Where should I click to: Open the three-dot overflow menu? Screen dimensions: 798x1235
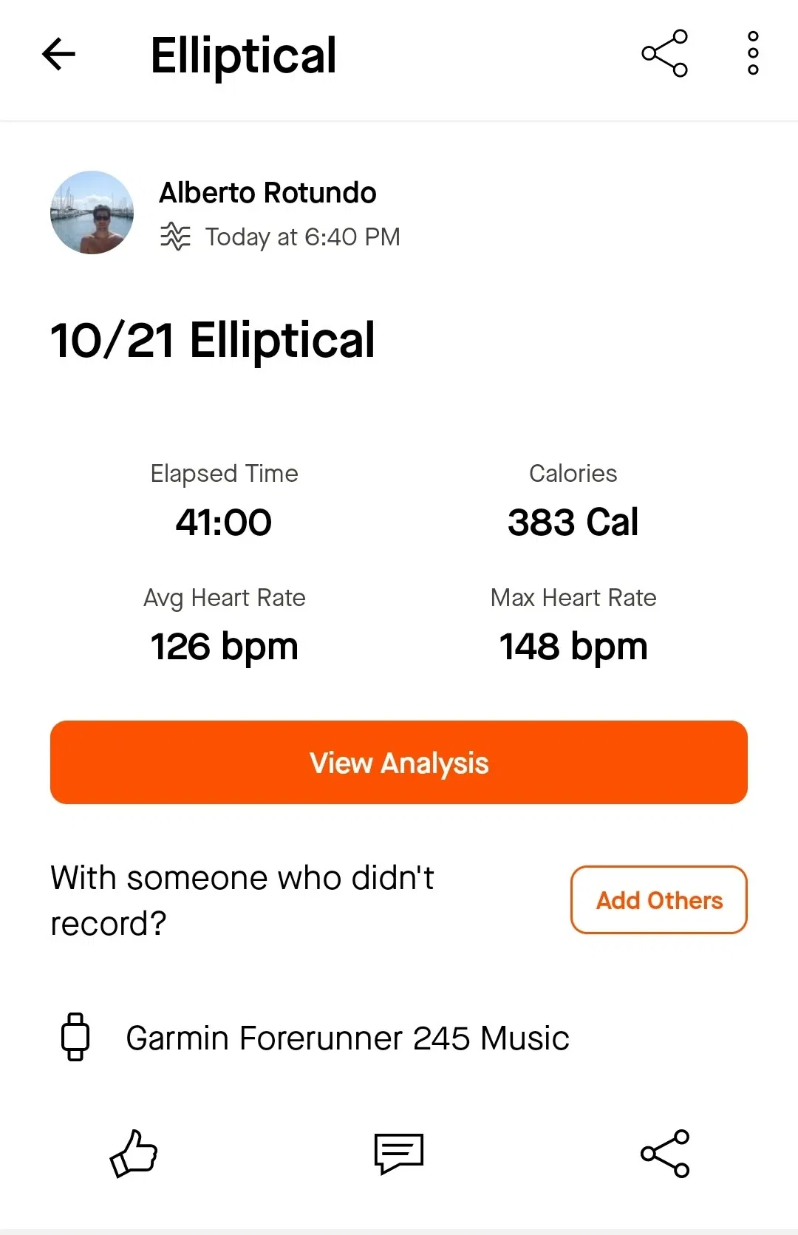pos(753,53)
